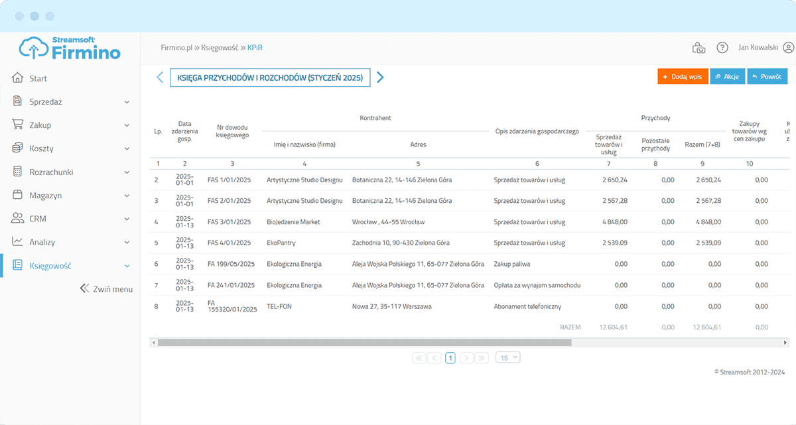This screenshot has height=425, width=796.
Task: Open the shop basket icon in header
Action: [698, 48]
